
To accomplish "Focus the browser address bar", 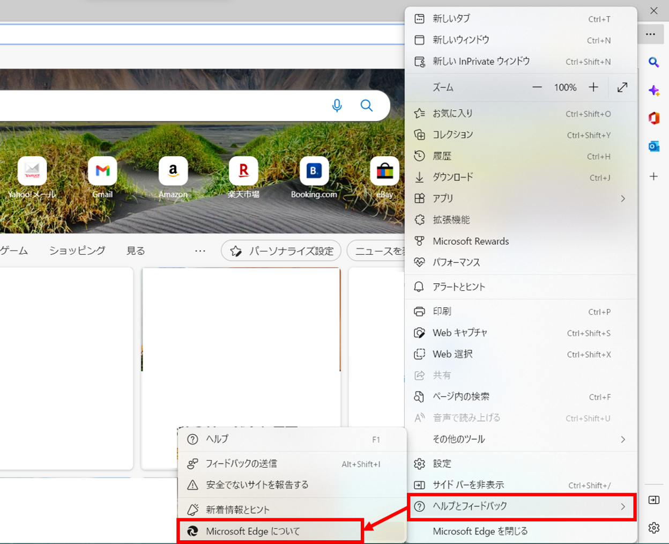I will click(x=201, y=34).
